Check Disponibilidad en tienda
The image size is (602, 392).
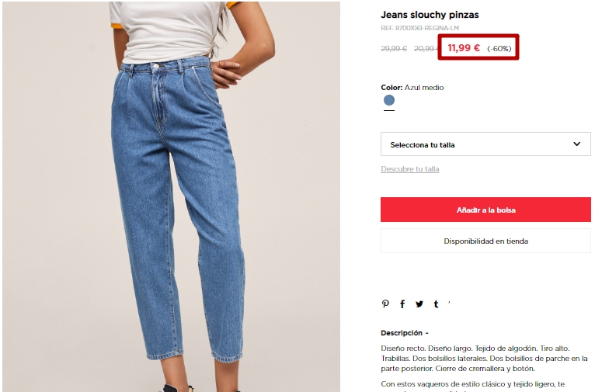[485, 241]
